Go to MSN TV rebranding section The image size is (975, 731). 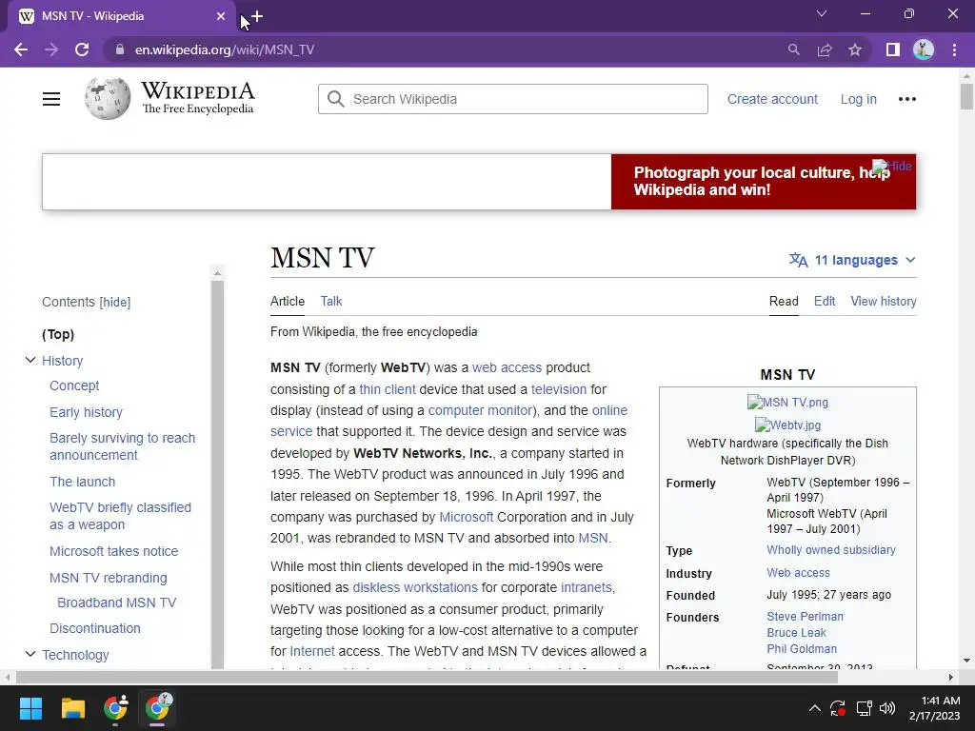(x=109, y=578)
